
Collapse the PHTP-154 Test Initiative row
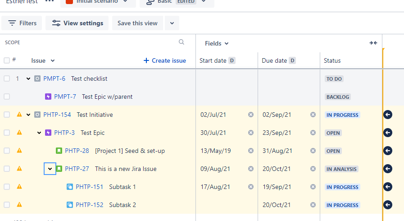28,115
